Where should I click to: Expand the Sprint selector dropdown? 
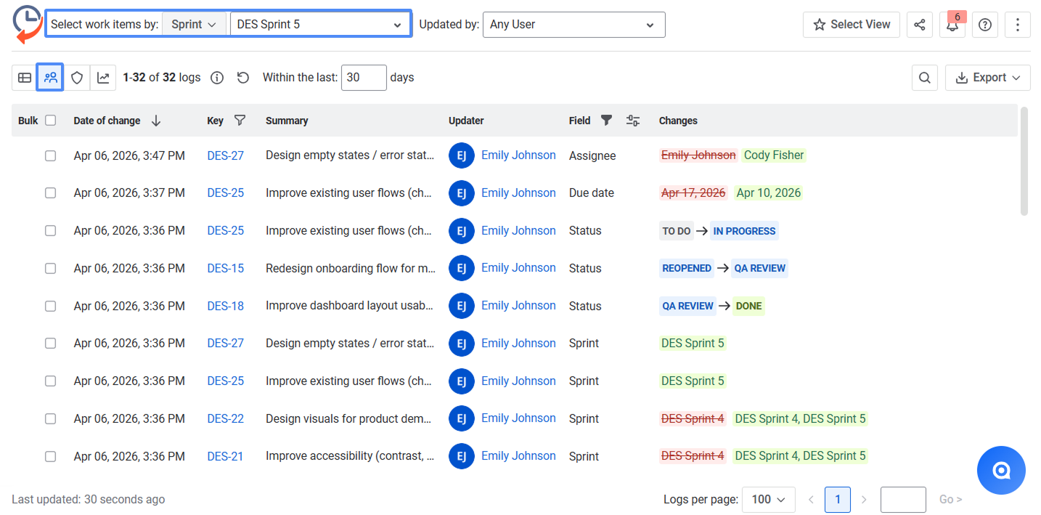pos(194,25)
